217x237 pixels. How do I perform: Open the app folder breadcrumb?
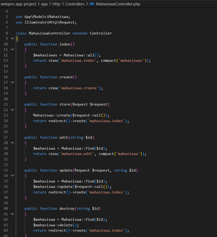[44, 4]
